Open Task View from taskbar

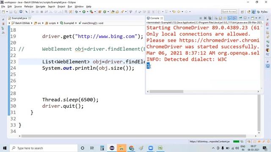(x=92, y=148)
